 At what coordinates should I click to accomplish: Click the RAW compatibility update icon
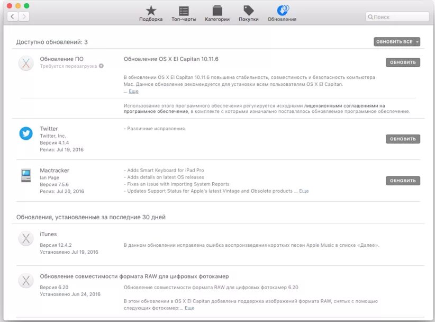[x=26, y=281]
